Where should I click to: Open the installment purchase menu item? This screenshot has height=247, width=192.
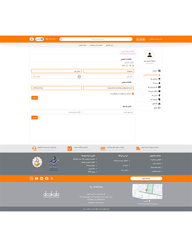pyautogui.click(x=109, y=45)
